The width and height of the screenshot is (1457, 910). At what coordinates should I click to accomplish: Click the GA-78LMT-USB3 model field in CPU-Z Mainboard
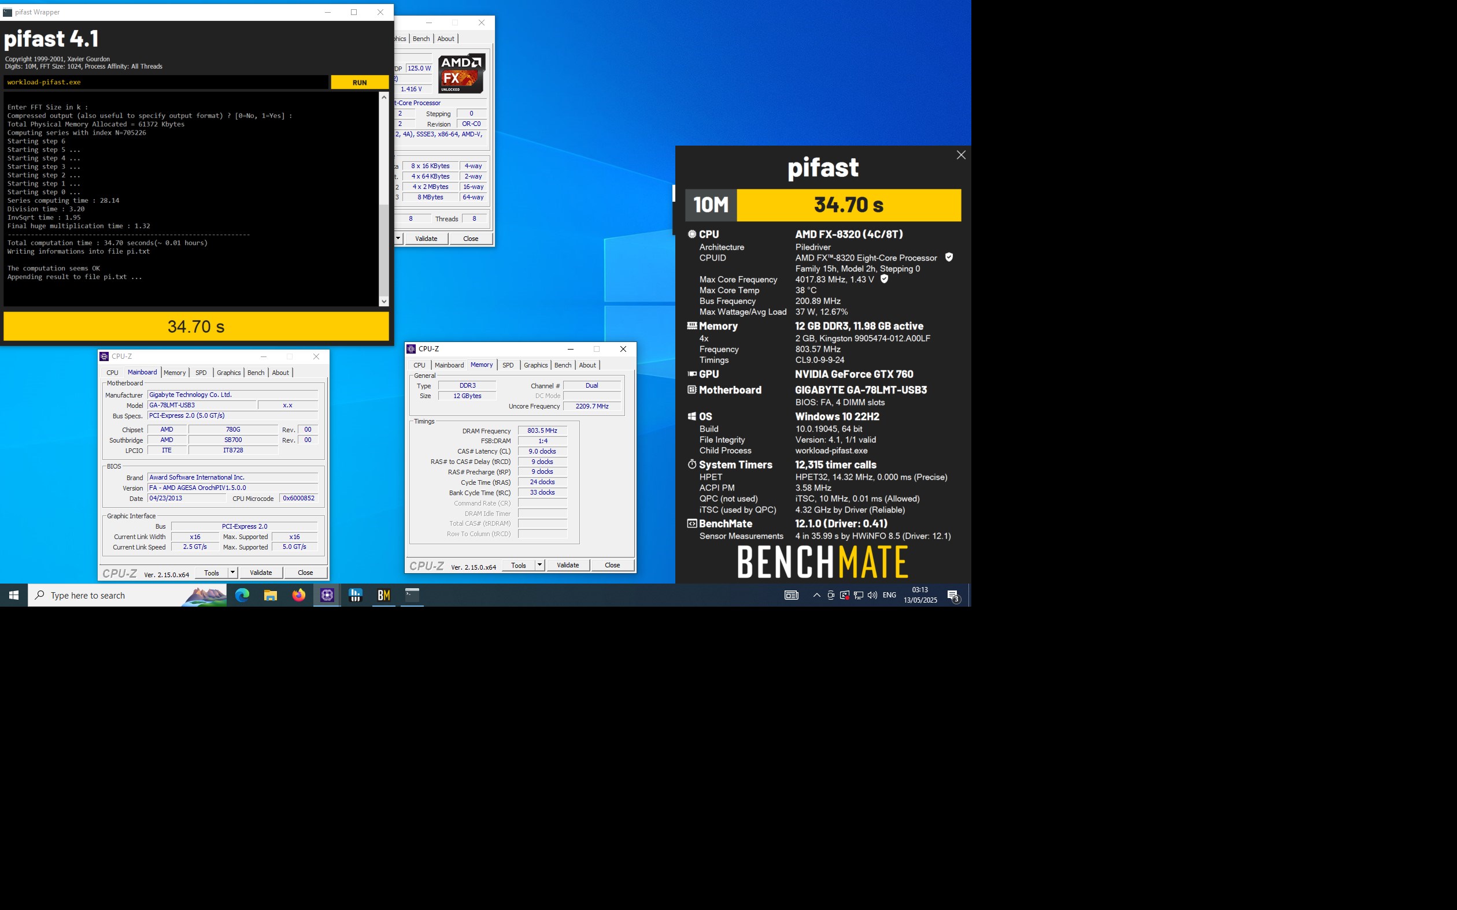pyautogui.click(x=202, y=405)
